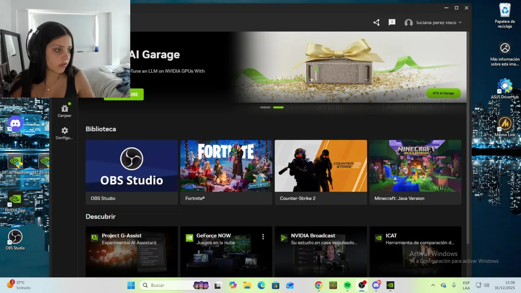Click the RTX AI Garage banner button

tap(443, 93)
